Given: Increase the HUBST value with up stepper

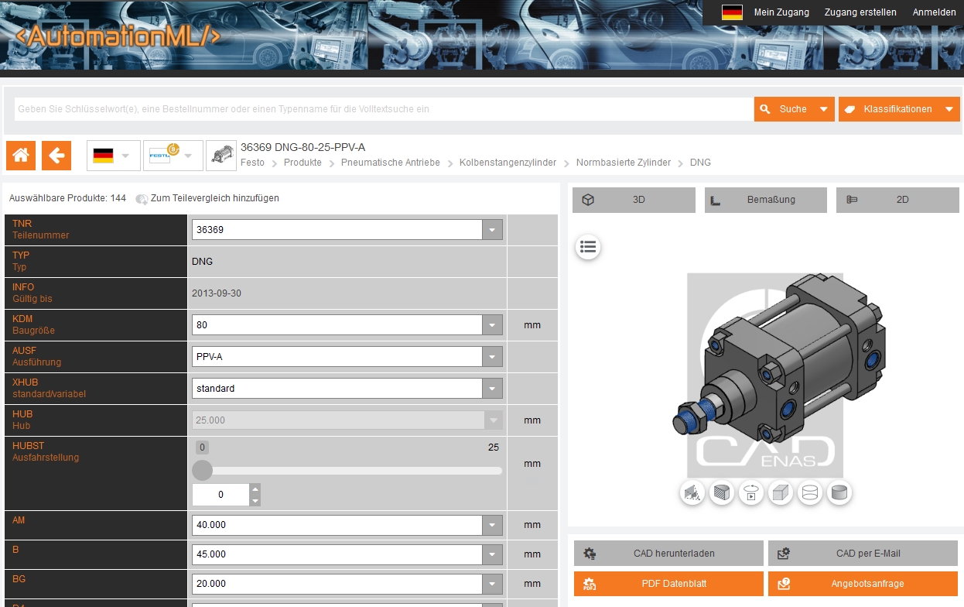Looking at the screenshot, I should (255, 489).
